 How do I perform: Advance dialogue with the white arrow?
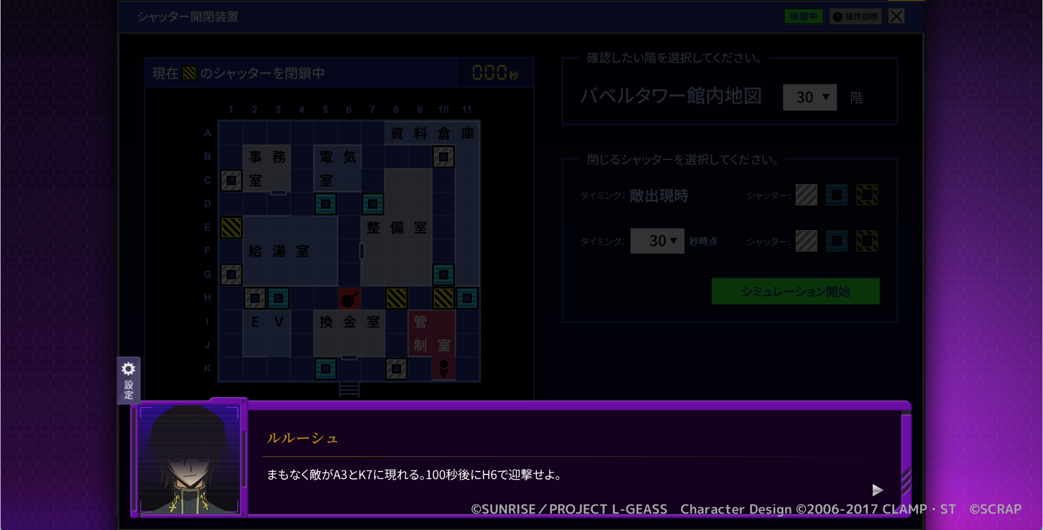(877, 490)
